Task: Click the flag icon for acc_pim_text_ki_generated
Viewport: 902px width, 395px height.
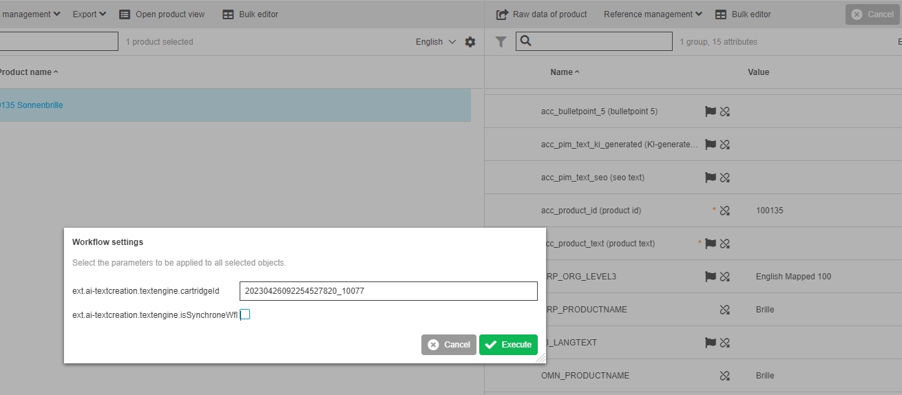Action: 711,145
